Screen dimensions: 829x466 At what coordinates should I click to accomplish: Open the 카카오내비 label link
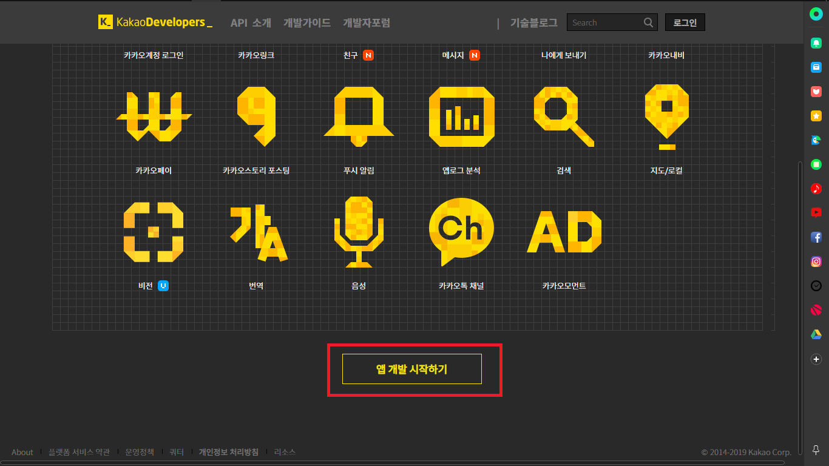coord(666,55)
